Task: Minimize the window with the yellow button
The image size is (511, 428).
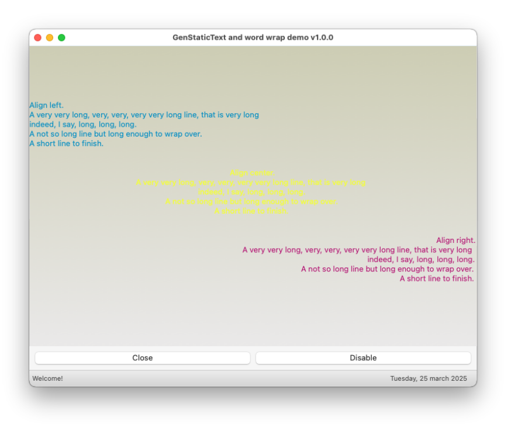Action: [50, 37]
